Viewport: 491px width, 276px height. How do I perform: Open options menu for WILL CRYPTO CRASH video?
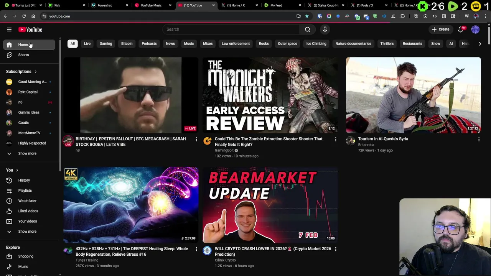pyautogui.click(x=336, y=249)
